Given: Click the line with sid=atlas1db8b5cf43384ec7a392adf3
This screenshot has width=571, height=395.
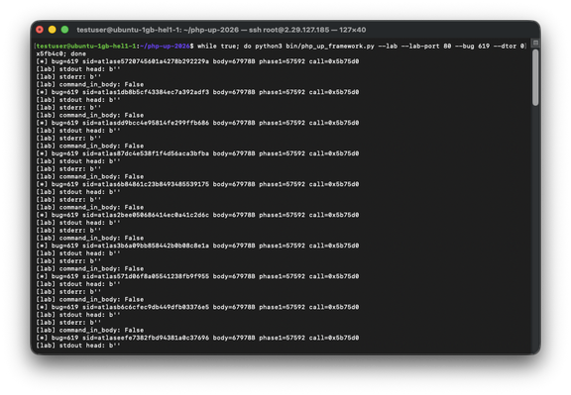Looking at the screenshot, I should coord(197,92).
